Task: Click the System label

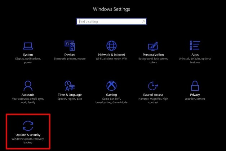Action: click(x=28, y=55)
